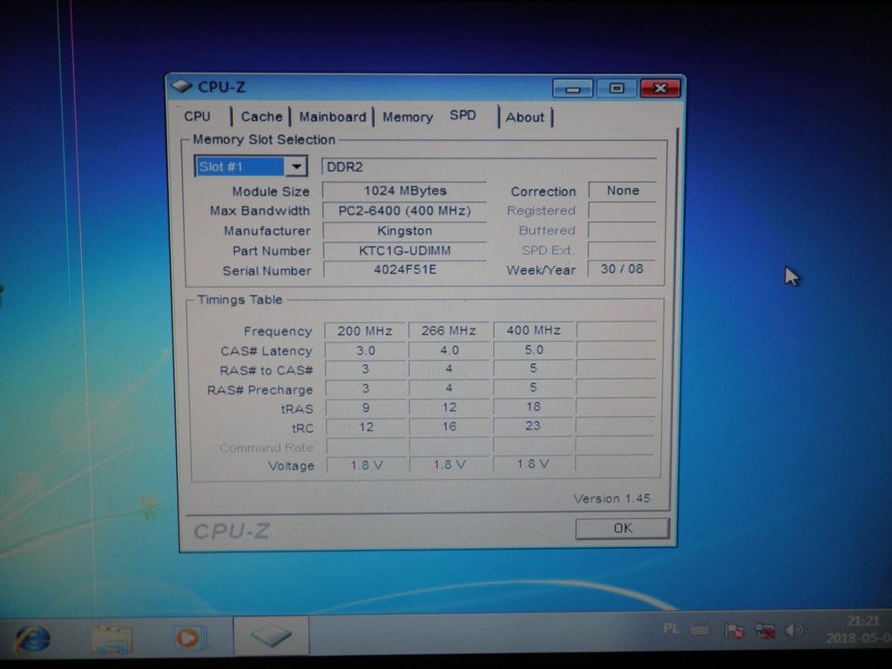Click the Module Size value 1024 MBytes
This screenshot has width=892, height=669.
[404, 191]
